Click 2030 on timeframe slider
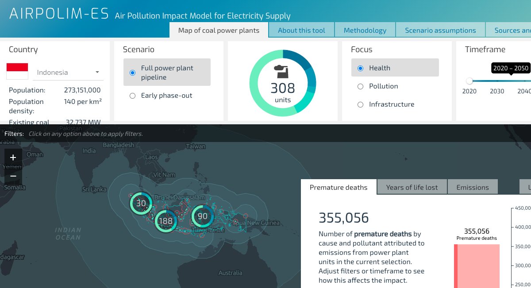The width and height of the screenshot is (531, 288). coord(497,91)
